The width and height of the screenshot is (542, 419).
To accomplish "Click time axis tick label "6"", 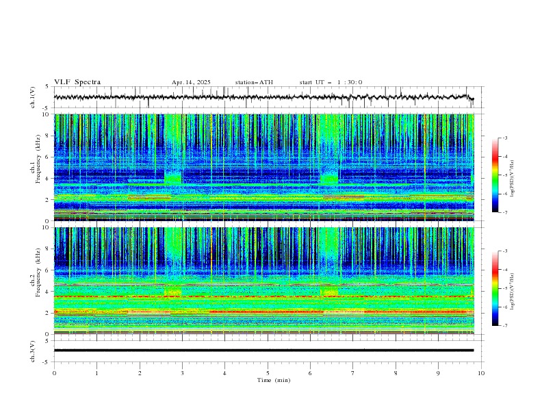I will point(310,373).
